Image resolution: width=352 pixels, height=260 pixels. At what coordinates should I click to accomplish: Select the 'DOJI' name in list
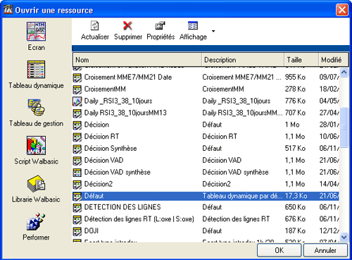pos(92,231)
